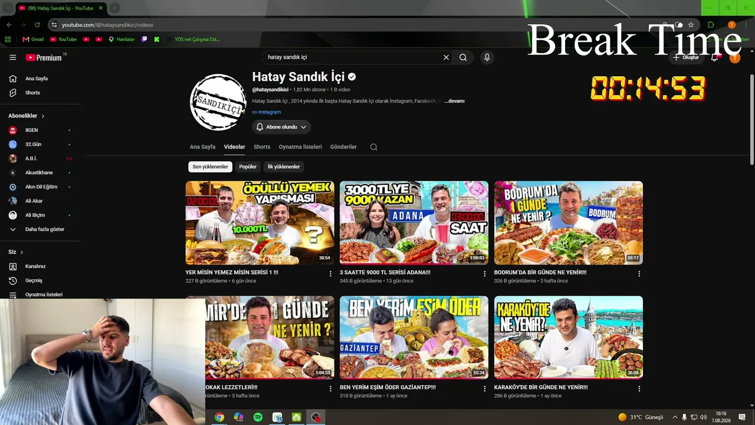Viewport: 755px width, 425px height.
Task: Open the YouTube guide hamburger menu
Action: click(12, 57)
